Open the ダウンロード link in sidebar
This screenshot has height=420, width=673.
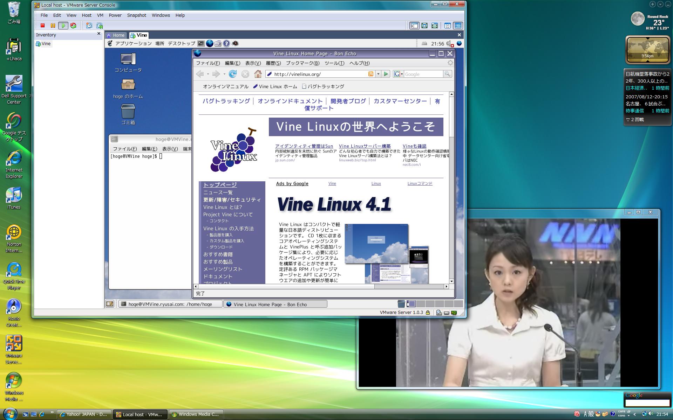pos(221,247)
